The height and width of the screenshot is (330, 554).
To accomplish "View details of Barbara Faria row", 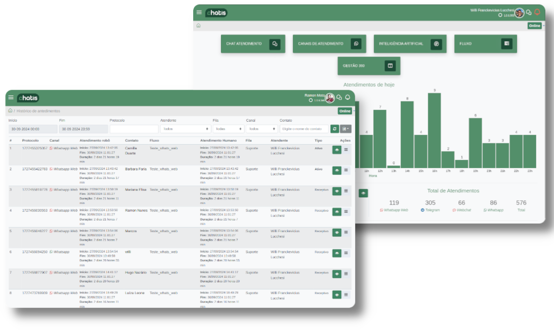I will click(x=337, y=170).
